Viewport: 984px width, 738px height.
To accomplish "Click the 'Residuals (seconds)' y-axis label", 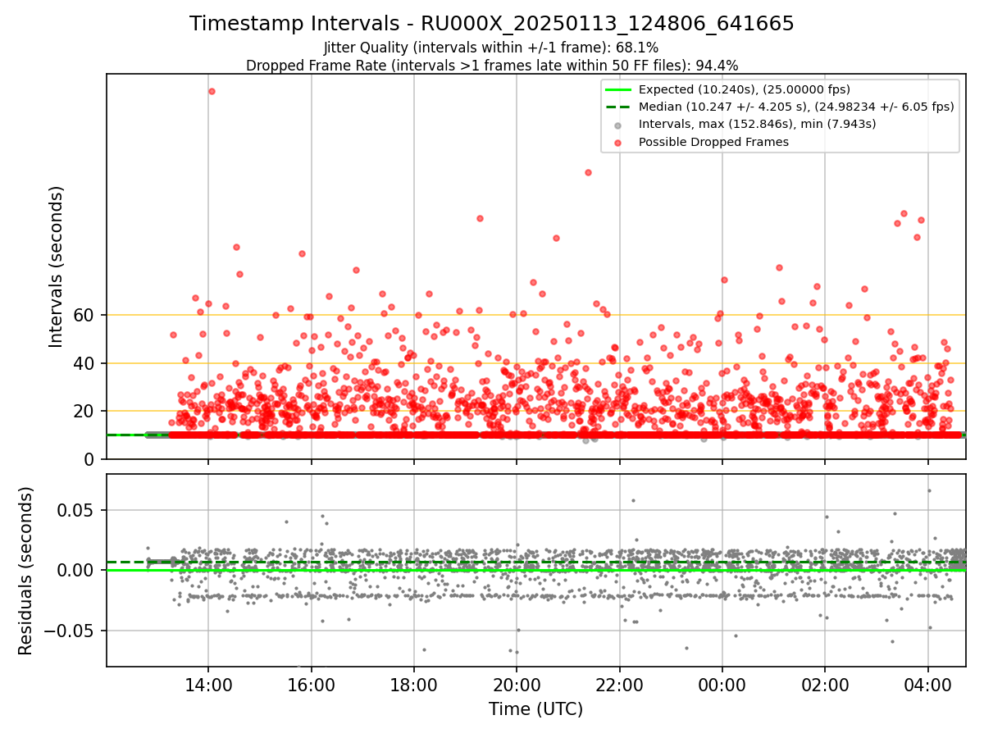I will [25, 571].
